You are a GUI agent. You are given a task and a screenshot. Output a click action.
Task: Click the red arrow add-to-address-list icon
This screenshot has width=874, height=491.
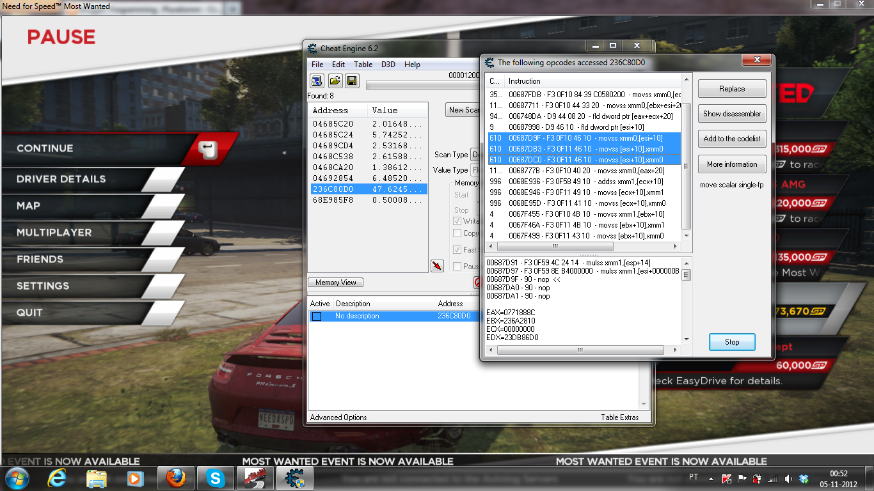[437, 265]
